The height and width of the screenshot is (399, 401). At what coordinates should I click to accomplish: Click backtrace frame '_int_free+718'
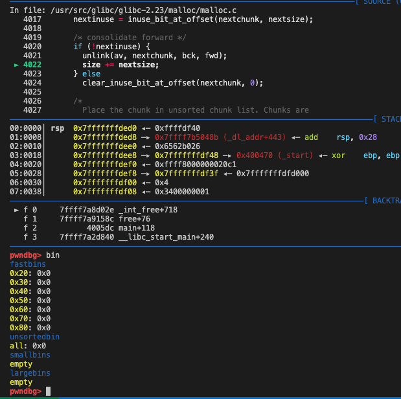[148, 210]
